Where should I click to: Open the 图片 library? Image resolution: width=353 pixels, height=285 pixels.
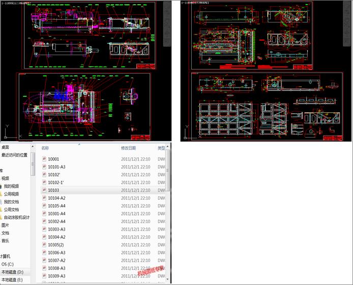pos(5,225)
